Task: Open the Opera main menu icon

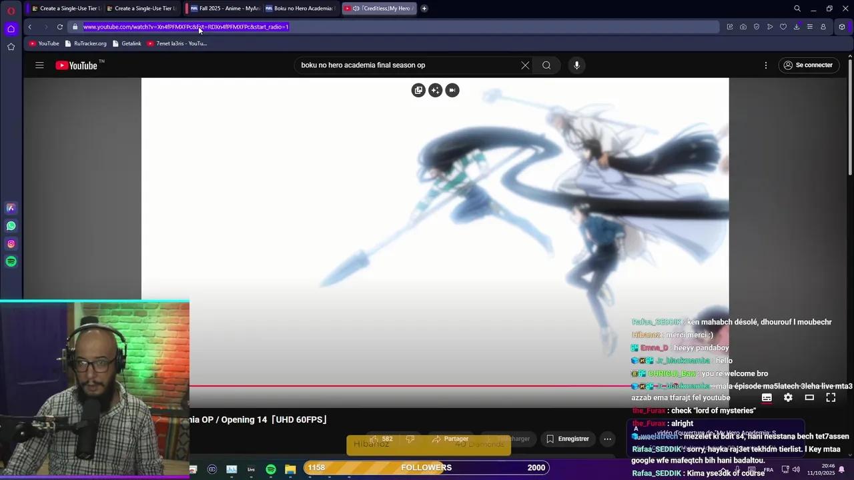Action: pyautogui.click(x=11, y=11)
